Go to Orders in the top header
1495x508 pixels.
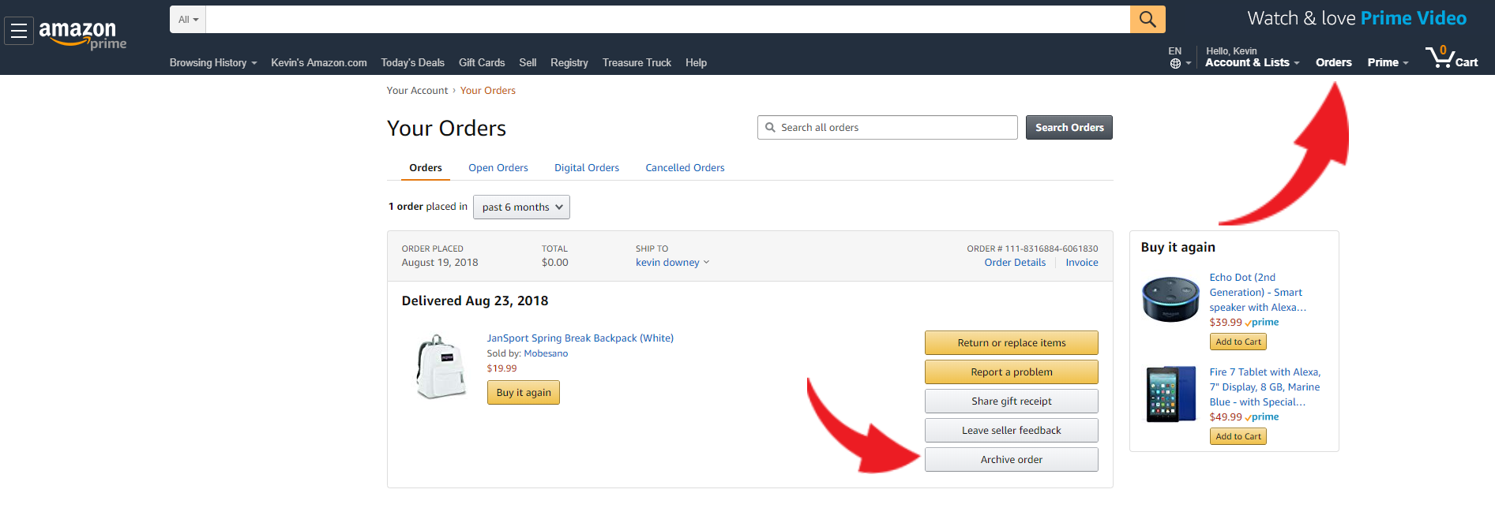pos(1333,62)
